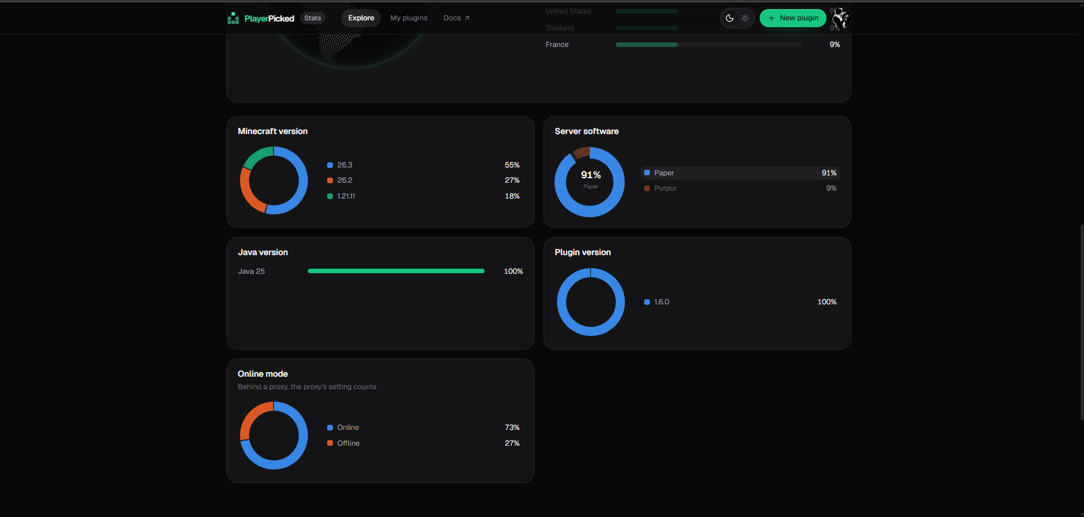Screen dimensions: 1084x517
Task: Click the 55% value for 26.3
Action: 512,165
